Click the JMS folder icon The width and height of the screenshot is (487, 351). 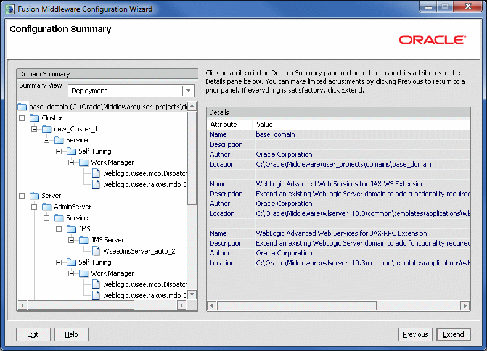coord(71,229)
